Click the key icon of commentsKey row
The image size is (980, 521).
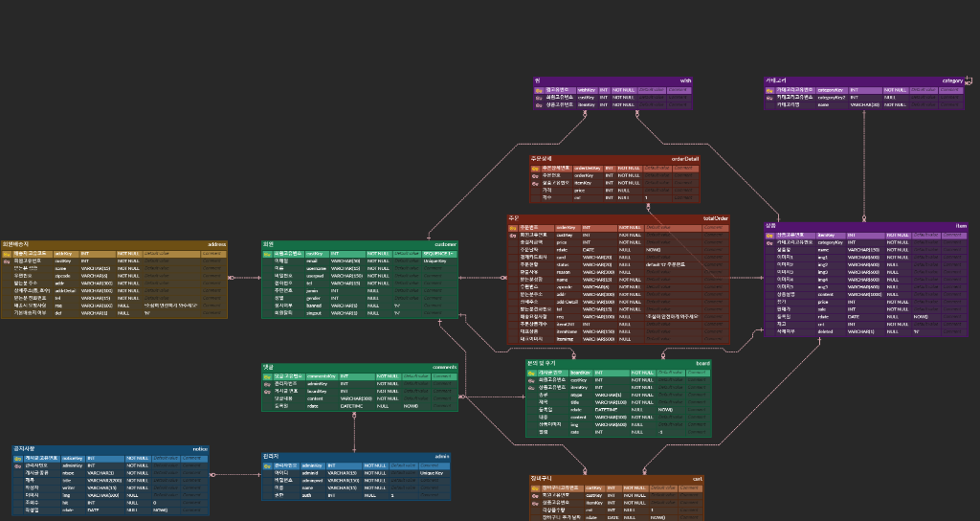pyautogui.click(x=267, y=377)
